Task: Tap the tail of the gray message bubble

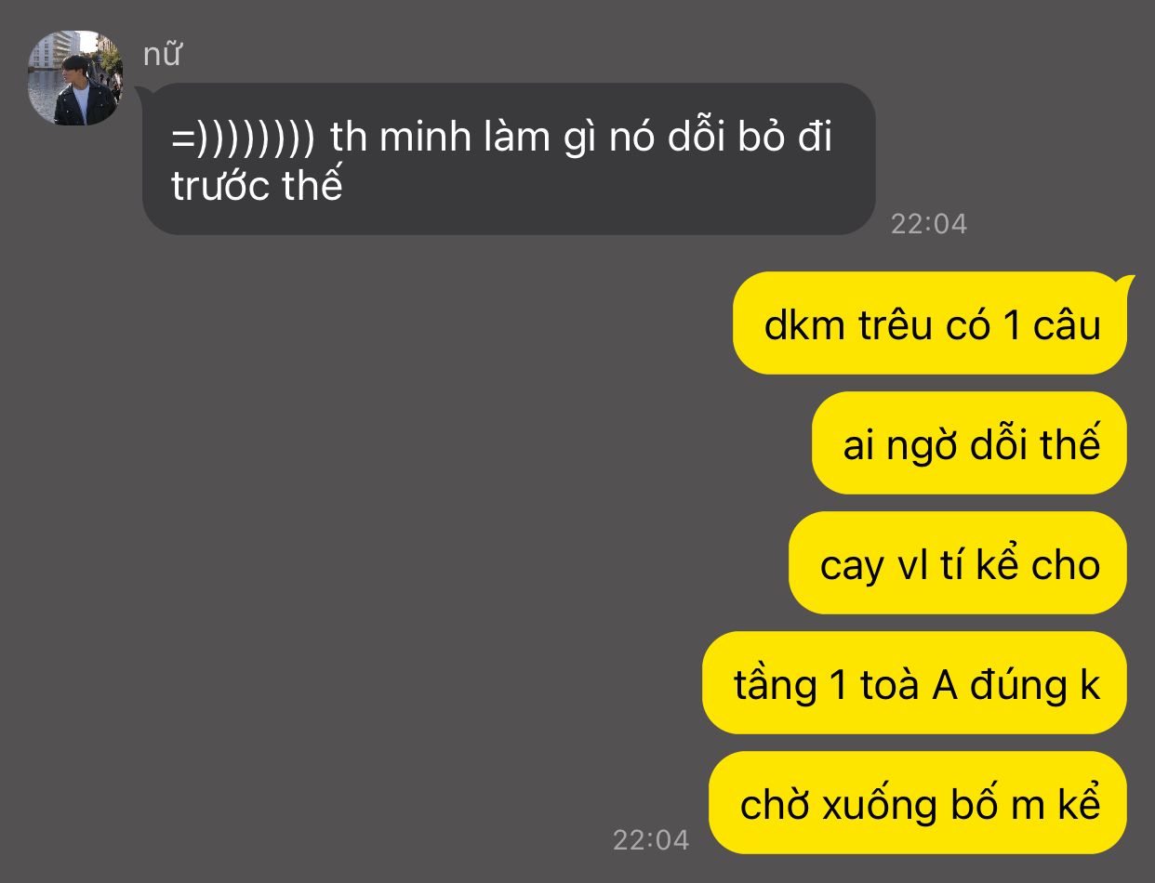Action: pos(145,94)
